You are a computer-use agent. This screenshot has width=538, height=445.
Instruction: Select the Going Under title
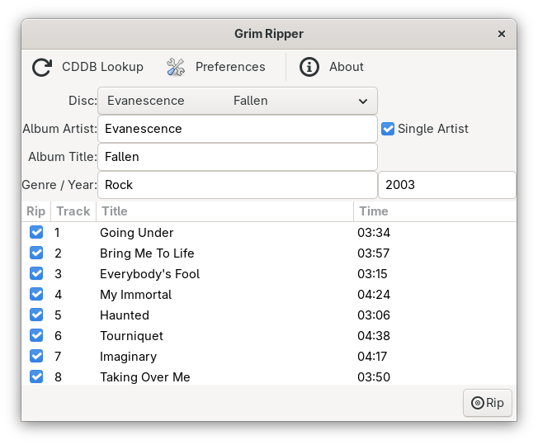point(136,233)
